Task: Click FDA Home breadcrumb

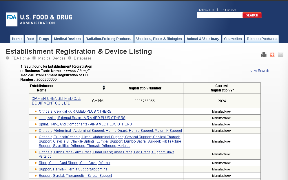Action: [x=21, y=58]
